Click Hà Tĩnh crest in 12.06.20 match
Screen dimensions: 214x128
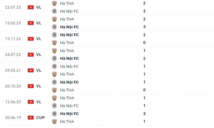(x=54, y=98)
